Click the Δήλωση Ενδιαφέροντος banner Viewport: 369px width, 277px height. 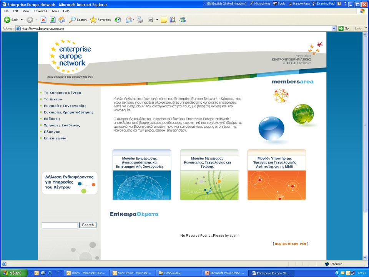coord(70,183)
